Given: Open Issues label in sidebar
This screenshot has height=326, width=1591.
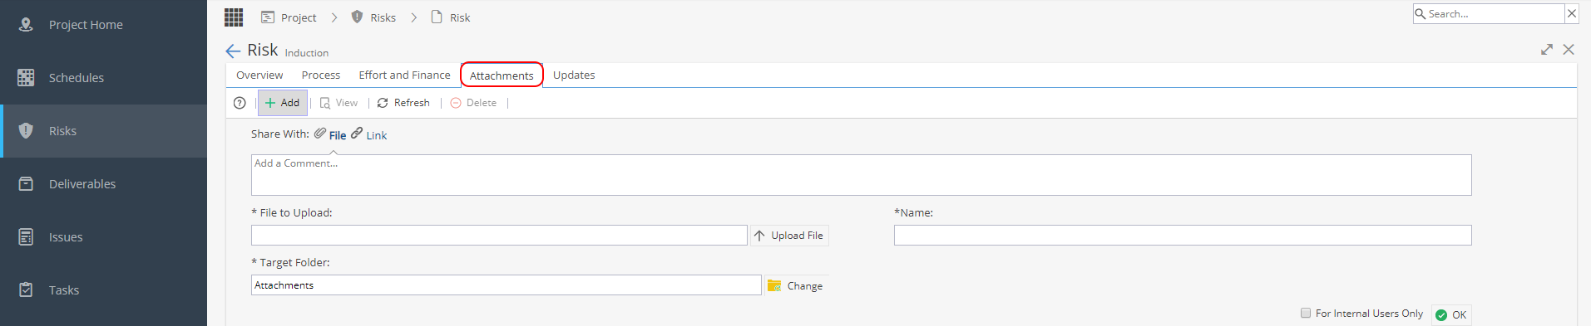Looking at the screenshot, I should [66, 237].
